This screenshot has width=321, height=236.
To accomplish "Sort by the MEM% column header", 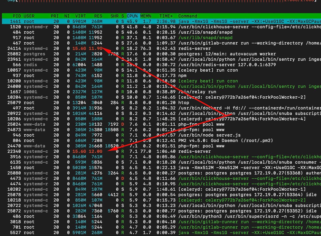I will [x=146, y=16].
